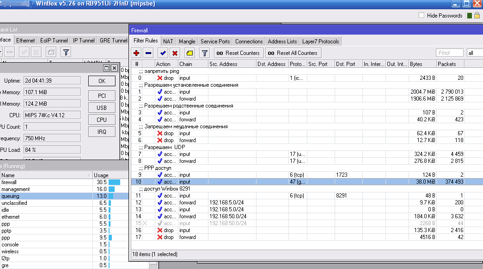The image size is (483, 269).
Task: Click the Reset All Counters button
Action: (x=293, y=53)
